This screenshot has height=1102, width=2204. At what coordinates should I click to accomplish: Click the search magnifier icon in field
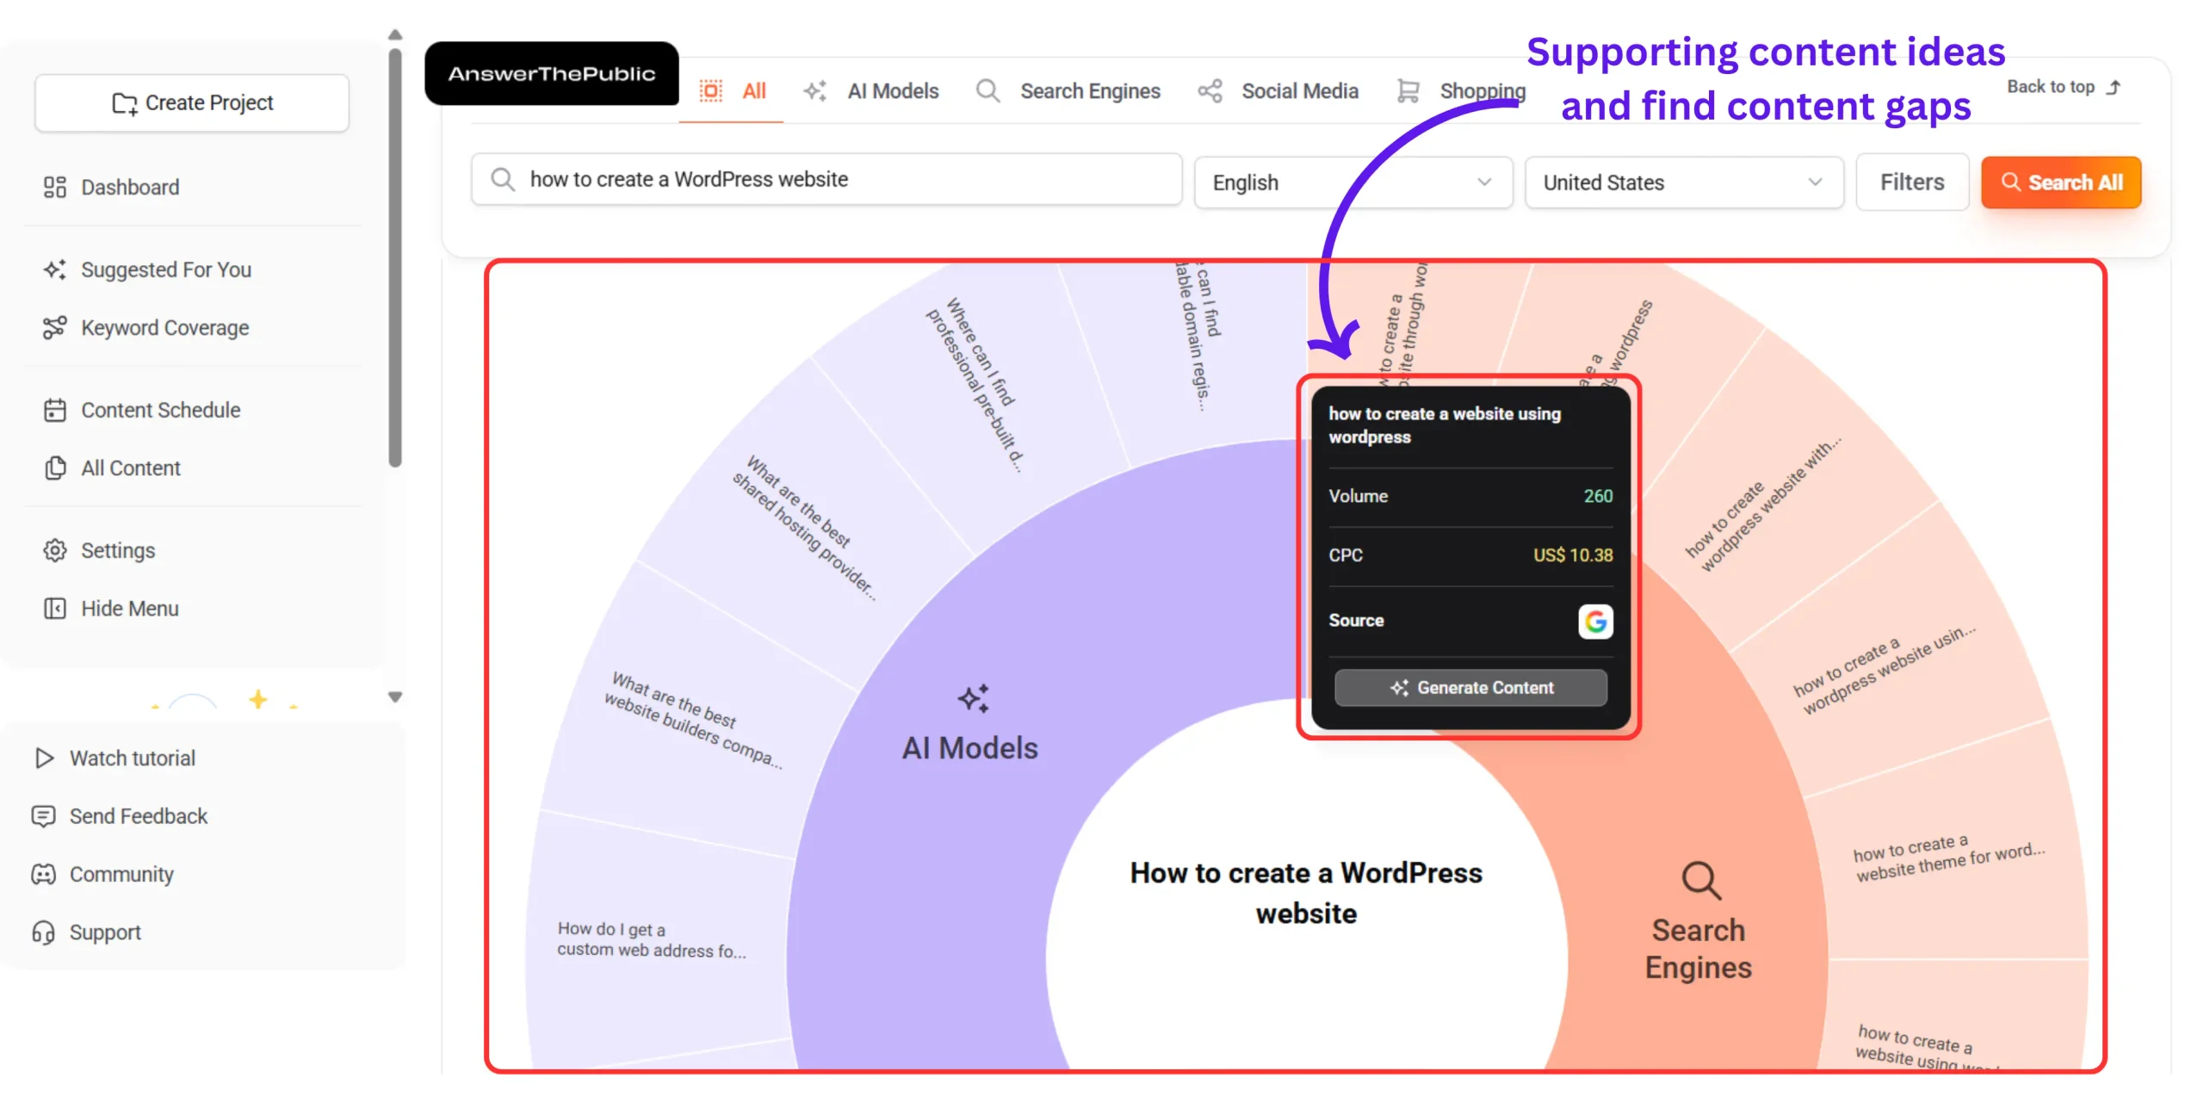503,179
